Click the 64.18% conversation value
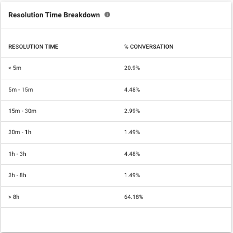Image resolution: width=233 pixels, height=233 pixels. point(134,197)
